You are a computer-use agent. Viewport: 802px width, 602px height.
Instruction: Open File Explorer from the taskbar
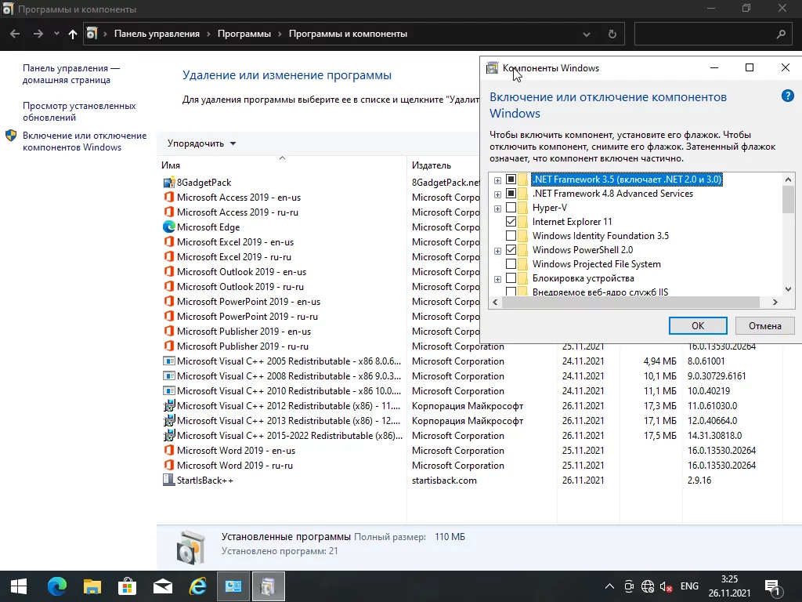click(x=92, y=586)
